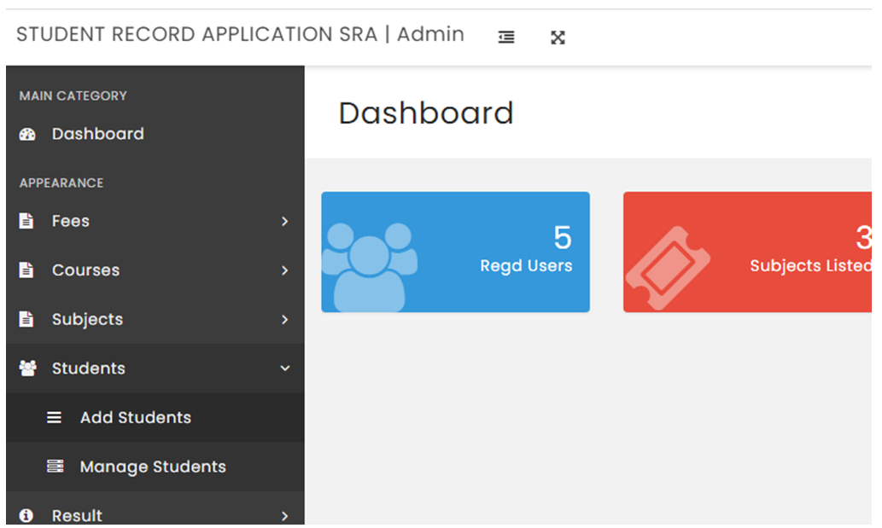
Task: Click the Students group icon
Action: click(27, 368)
